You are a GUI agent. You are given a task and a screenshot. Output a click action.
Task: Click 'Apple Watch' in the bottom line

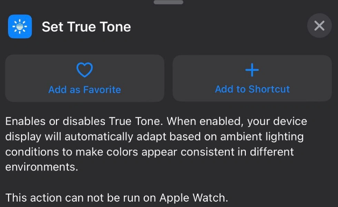tap(192, 198)
